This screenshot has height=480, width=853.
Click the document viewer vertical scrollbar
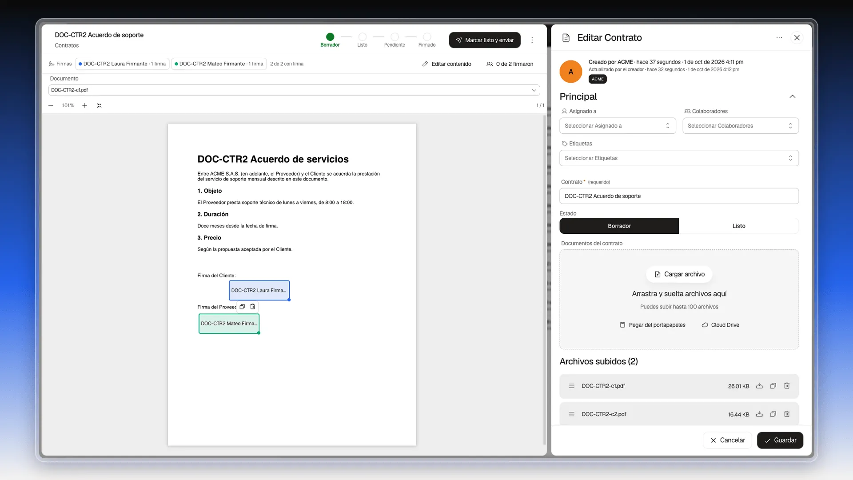[545, 280]
